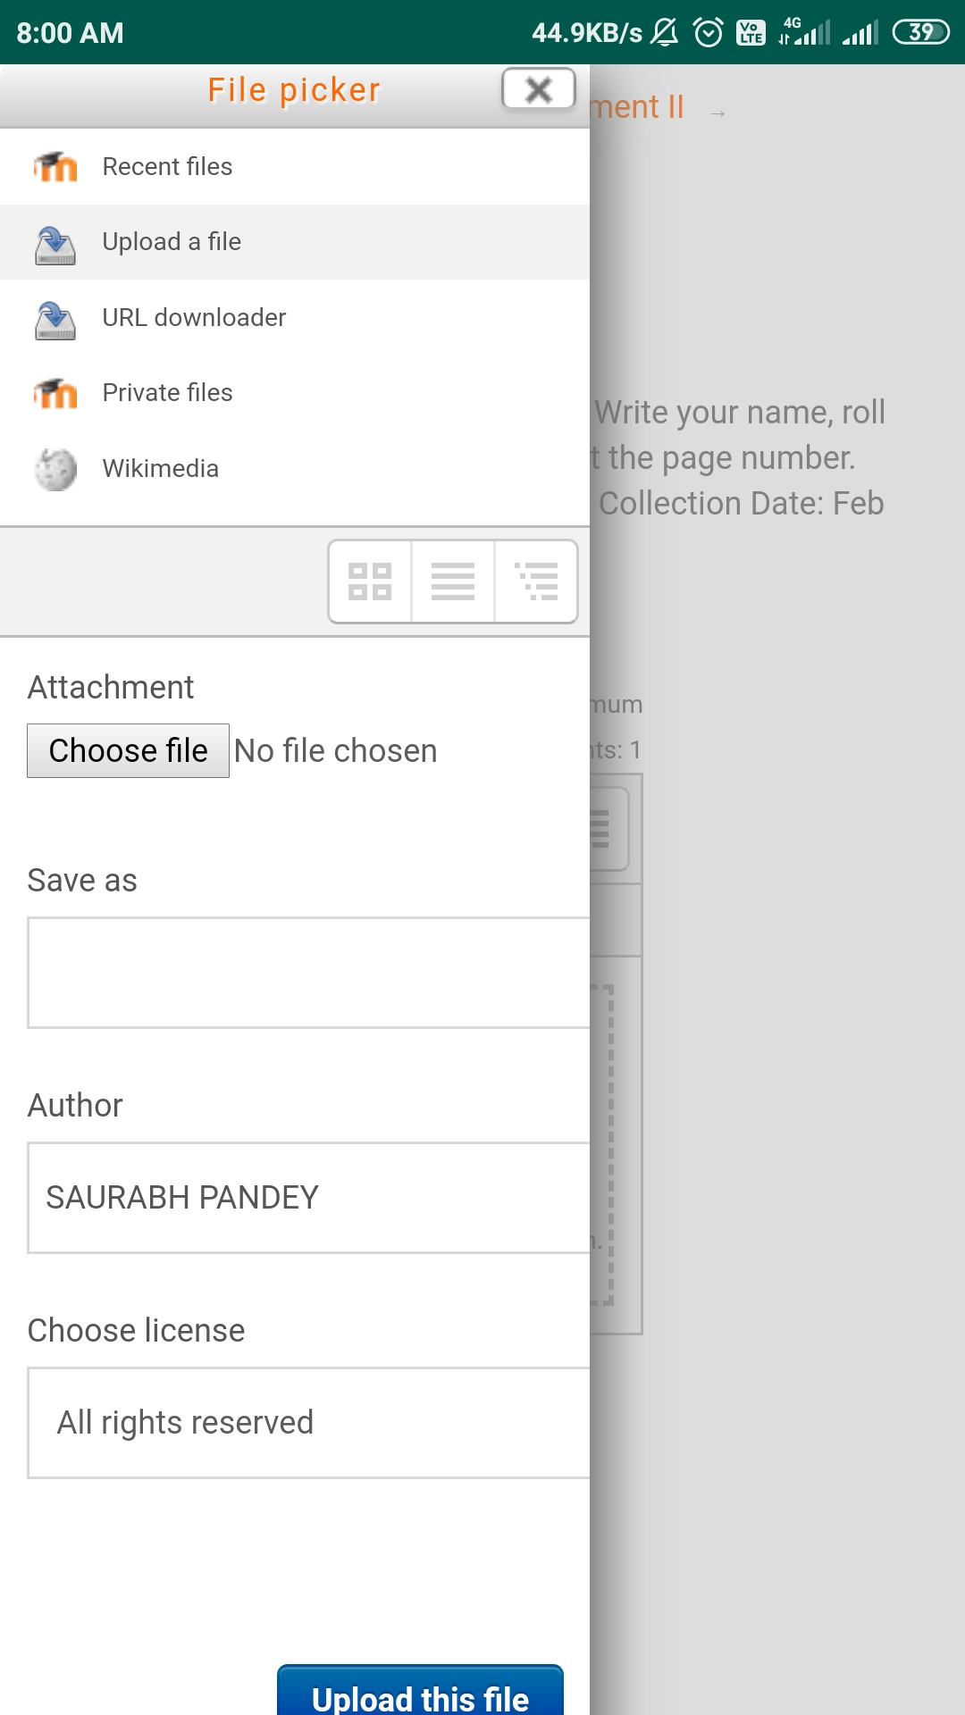Click the Author label
The height and width of the screenshot is (1715, 965).
tap(75, 1106)
